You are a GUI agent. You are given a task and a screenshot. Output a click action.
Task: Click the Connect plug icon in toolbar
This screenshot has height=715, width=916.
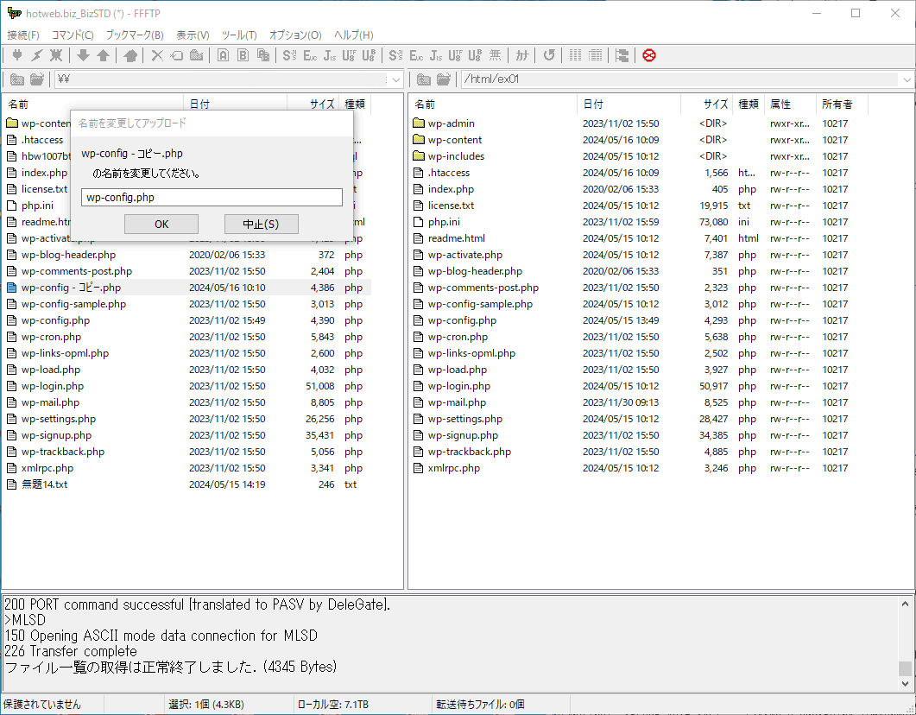click(17, 55)
